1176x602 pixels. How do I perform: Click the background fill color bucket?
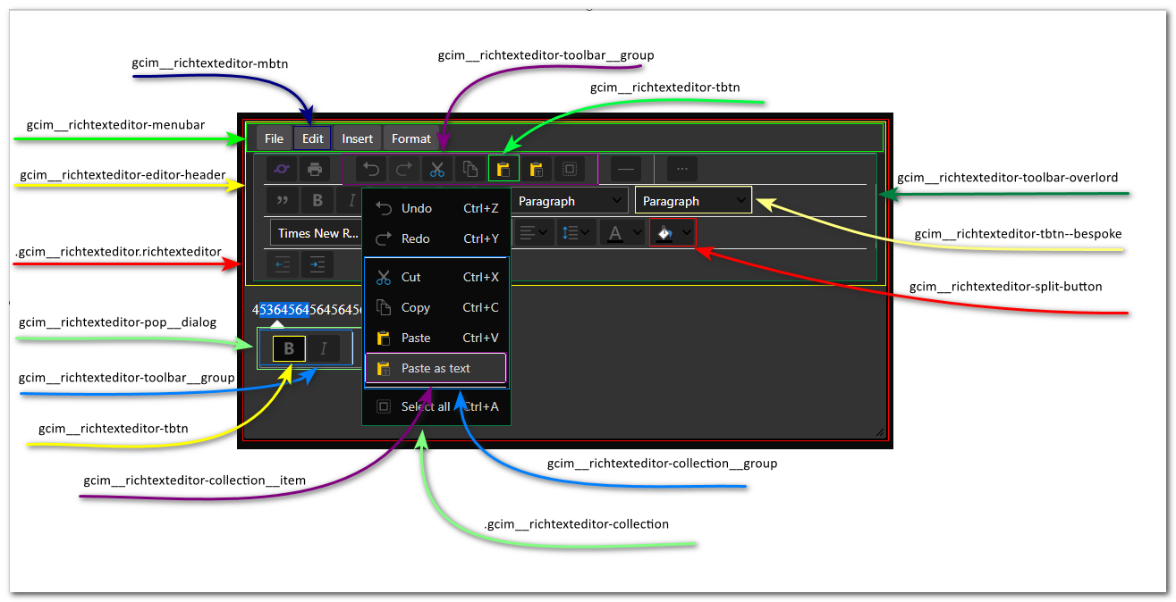click(665, 233)
